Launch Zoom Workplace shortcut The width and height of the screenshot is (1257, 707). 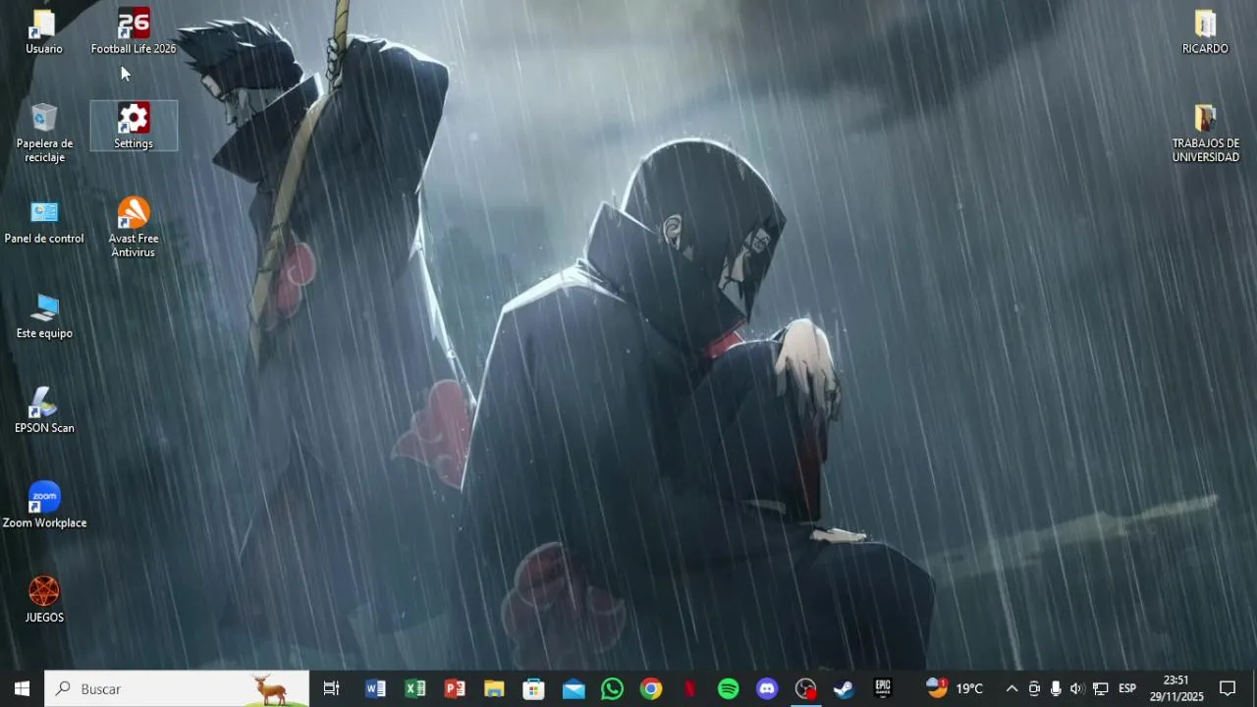click(x=44, y=506)
